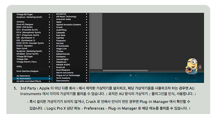216x114 pixels.
Task: Open Sonic Academy vendor submenu
Action: click(71, 78)
